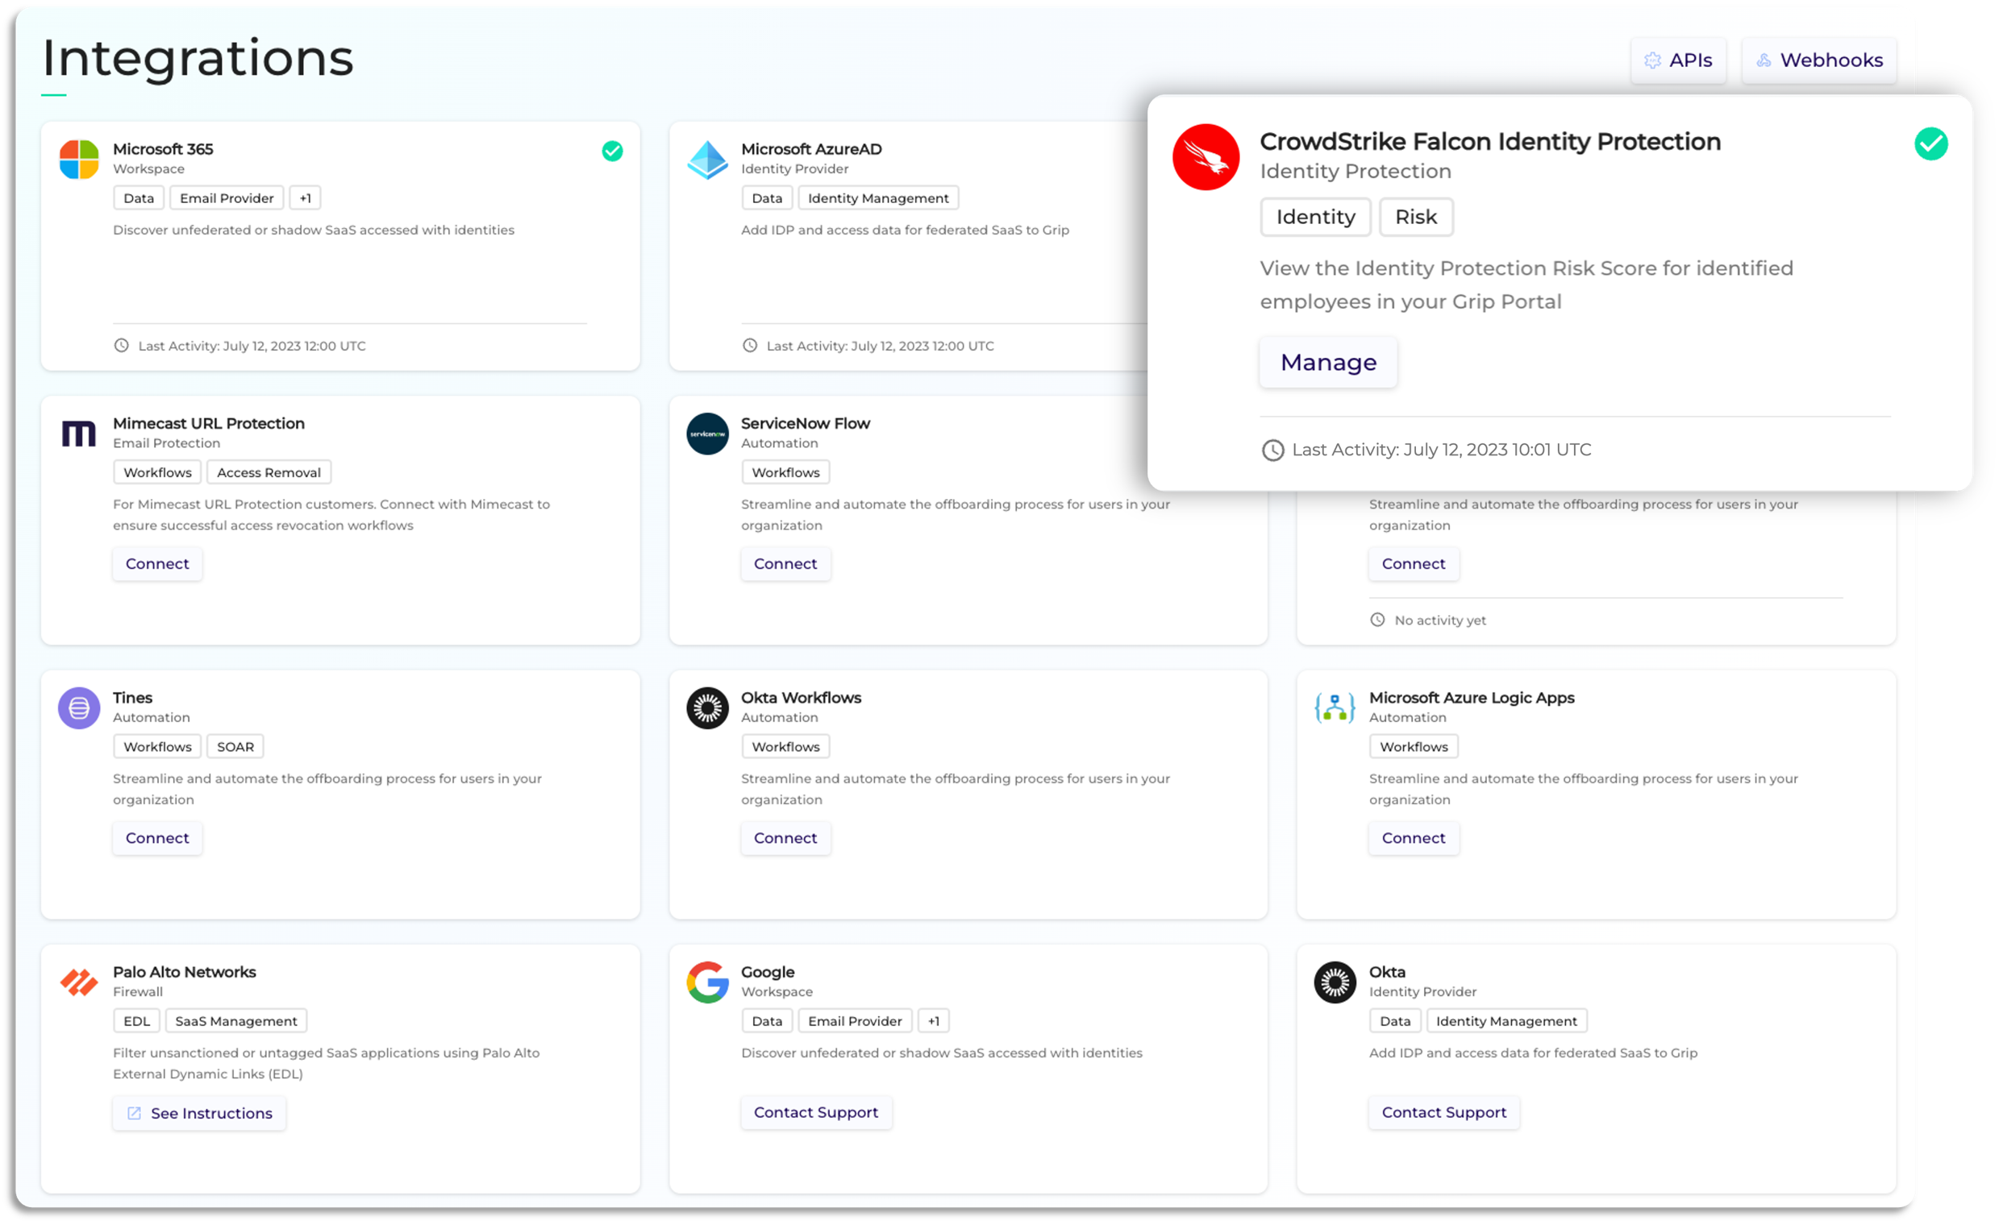
Task: Click the Okta Workflows logo icon
Action: tap(707, 708)
